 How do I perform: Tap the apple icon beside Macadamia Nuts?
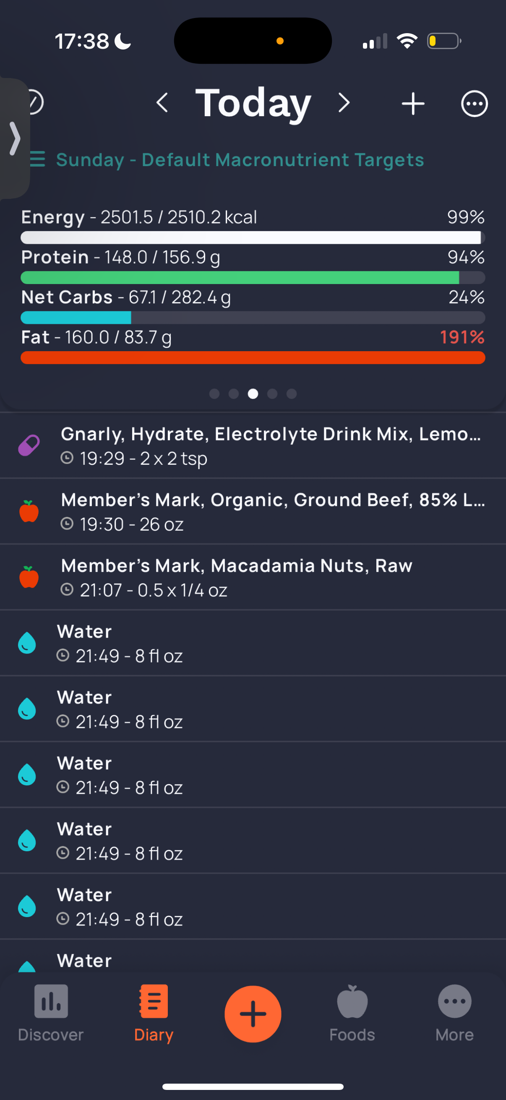tap(29, 577)
